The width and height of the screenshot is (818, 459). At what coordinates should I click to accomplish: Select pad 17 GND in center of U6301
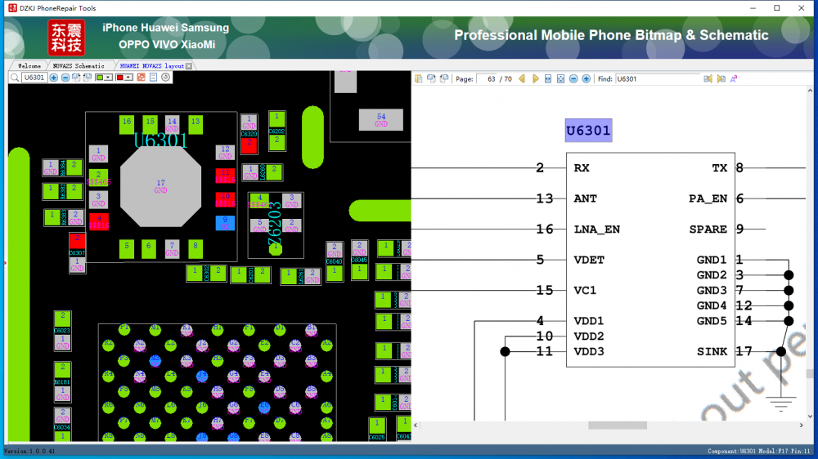coord(160,186)
